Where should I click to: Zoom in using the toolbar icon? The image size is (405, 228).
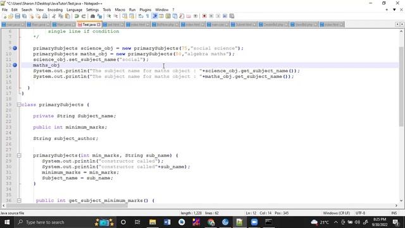109,16
